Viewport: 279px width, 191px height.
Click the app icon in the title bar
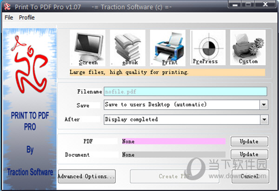click(x=7, y=7)
